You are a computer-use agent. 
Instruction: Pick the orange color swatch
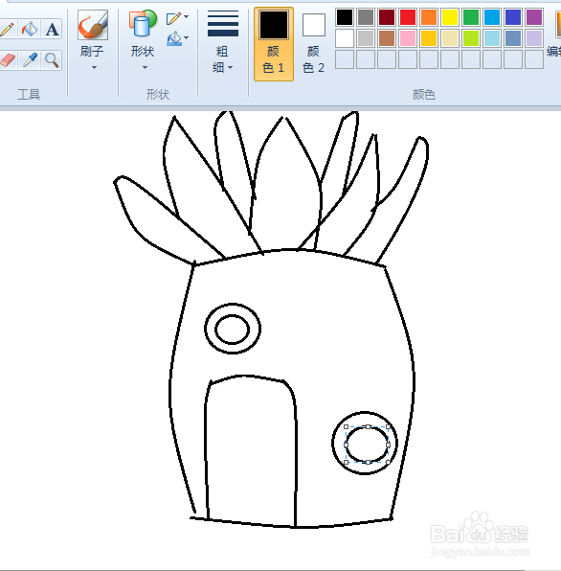429,17
